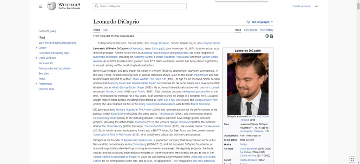Open the Titanic film link
Screen dimensions: 360x164
click(x=141, y=92)
